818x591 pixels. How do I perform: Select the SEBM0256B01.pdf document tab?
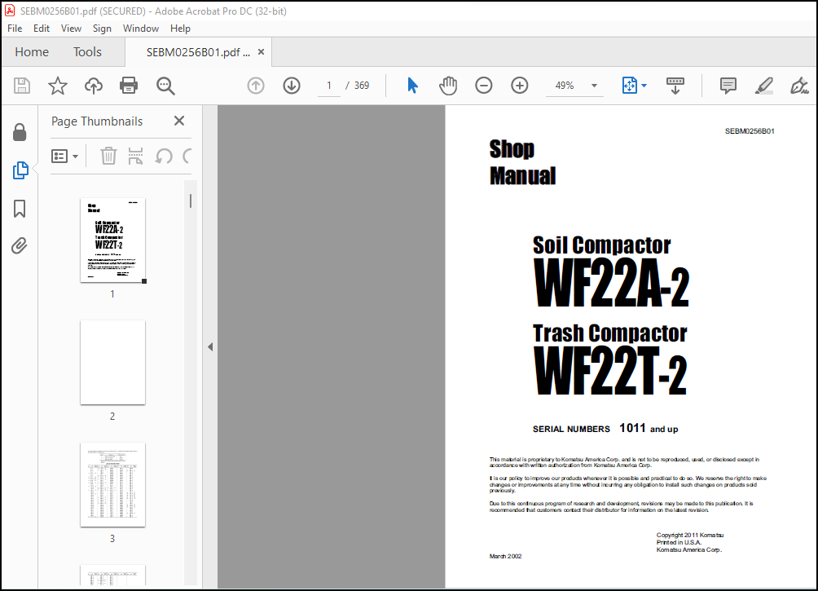click(x=198, y=52)
